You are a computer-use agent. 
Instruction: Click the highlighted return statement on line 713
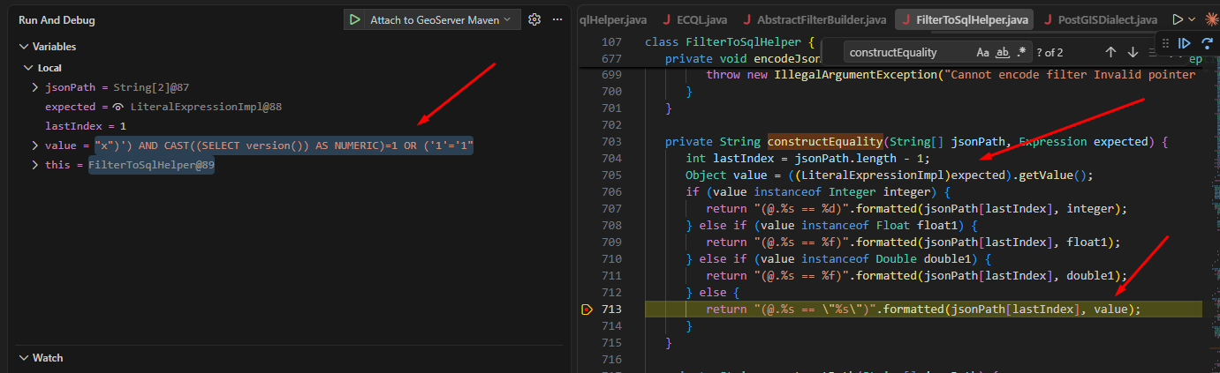(x=923, y=310)
